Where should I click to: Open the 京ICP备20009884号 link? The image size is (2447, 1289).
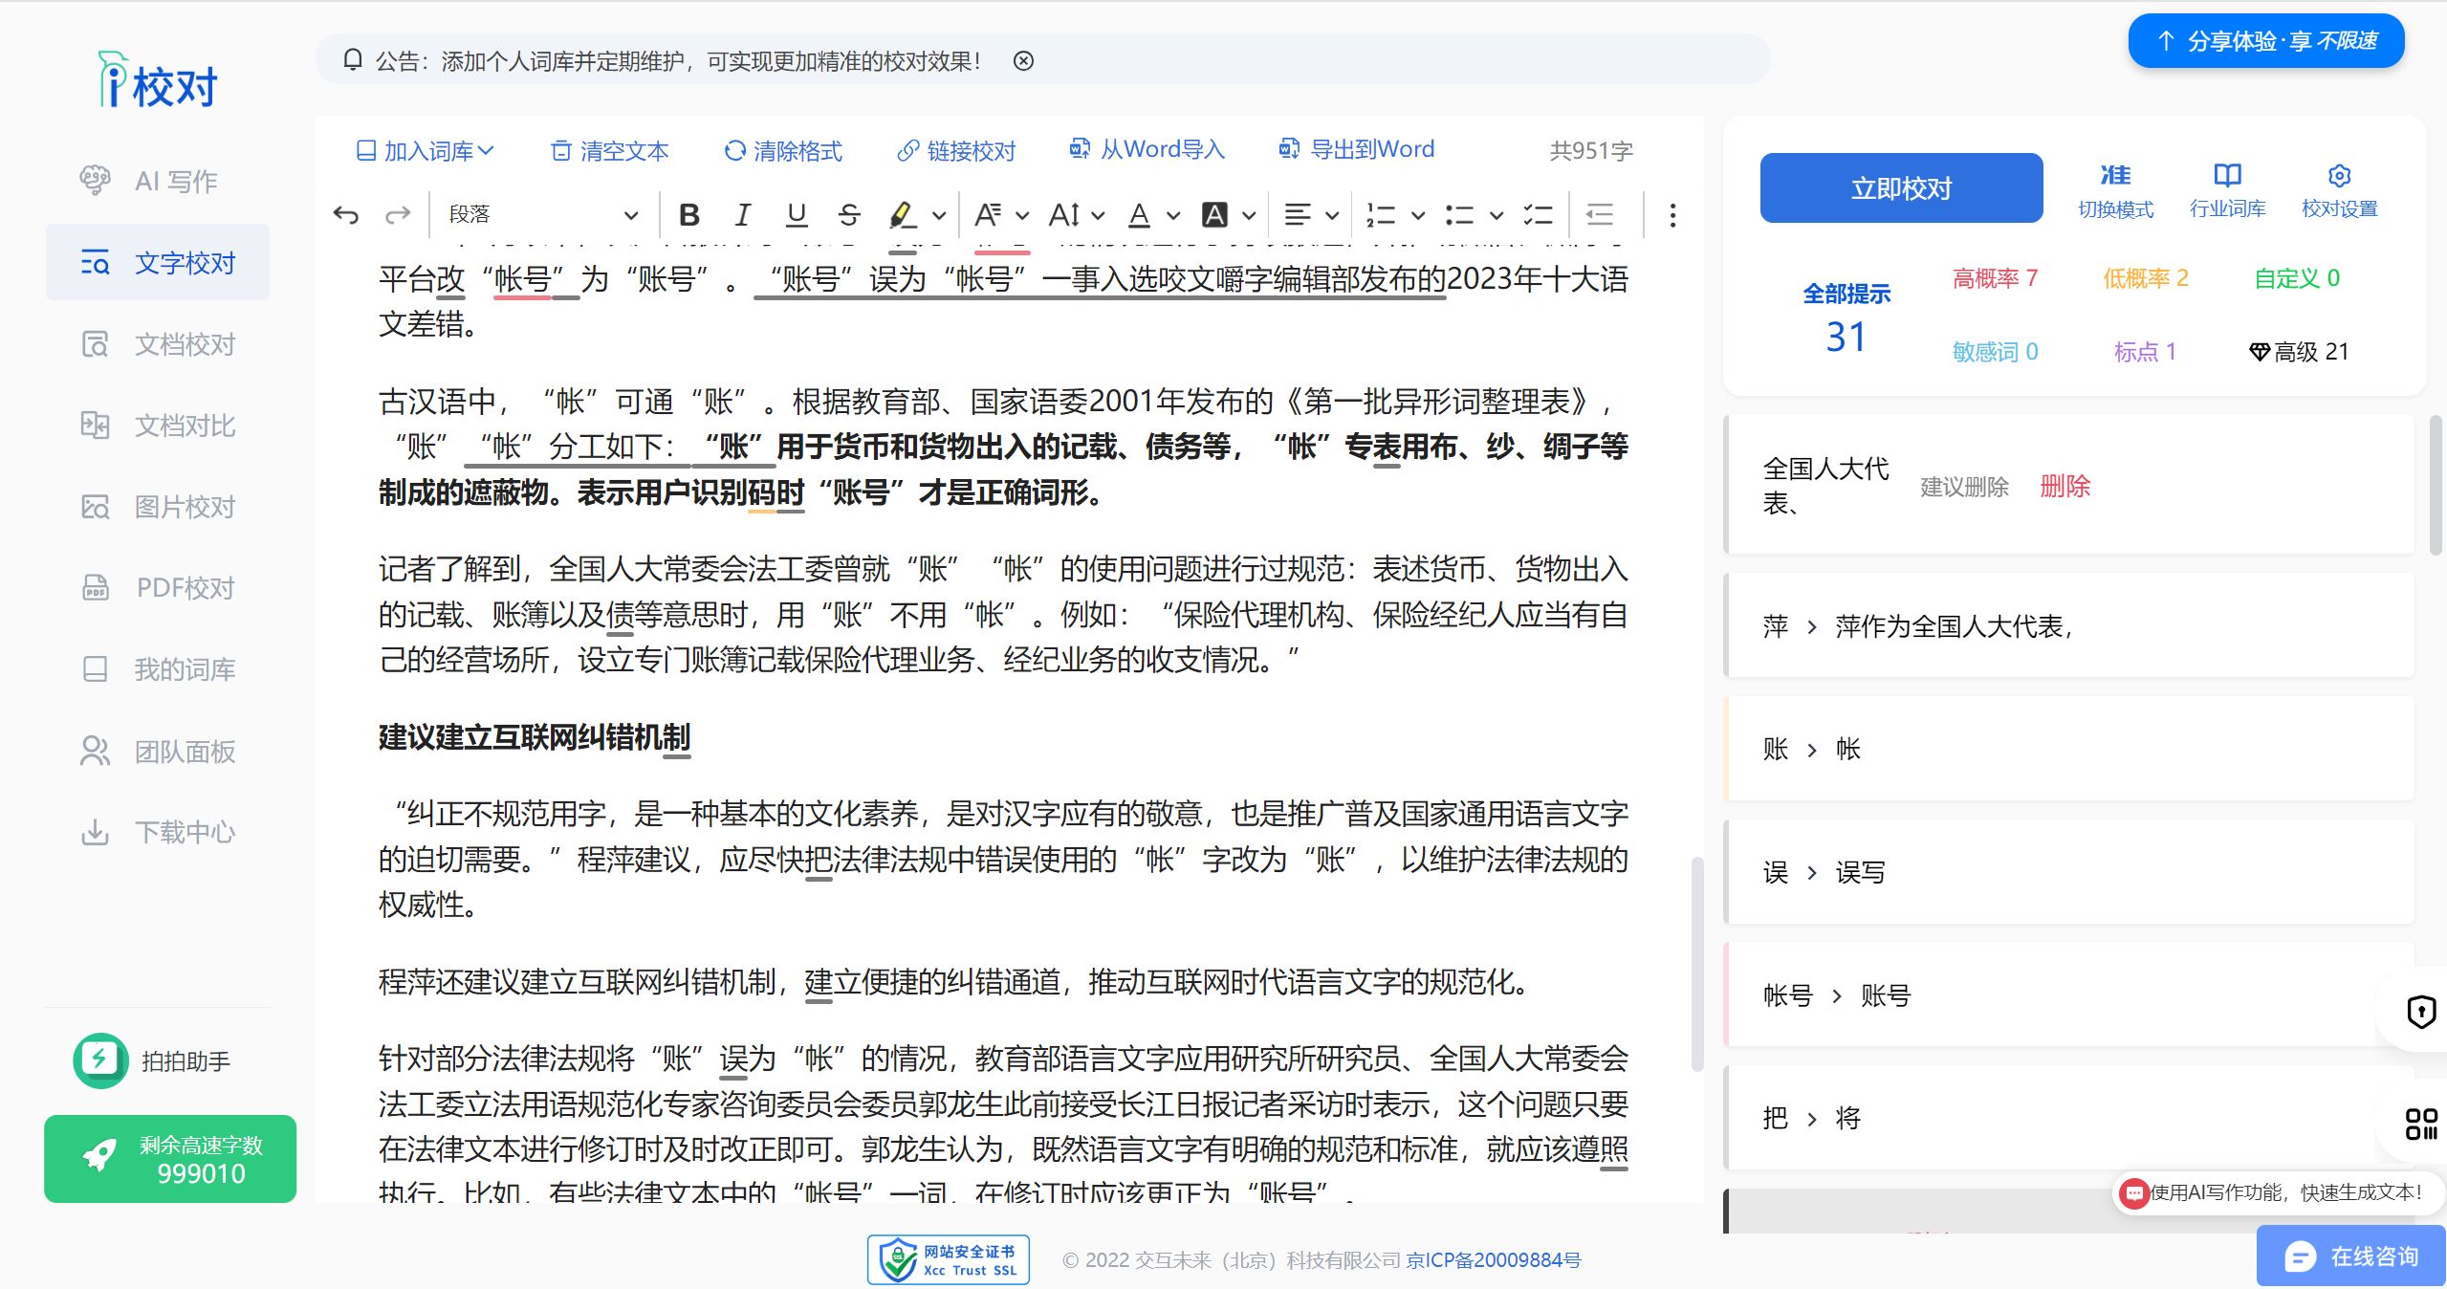click(x=1493, y=1260)
